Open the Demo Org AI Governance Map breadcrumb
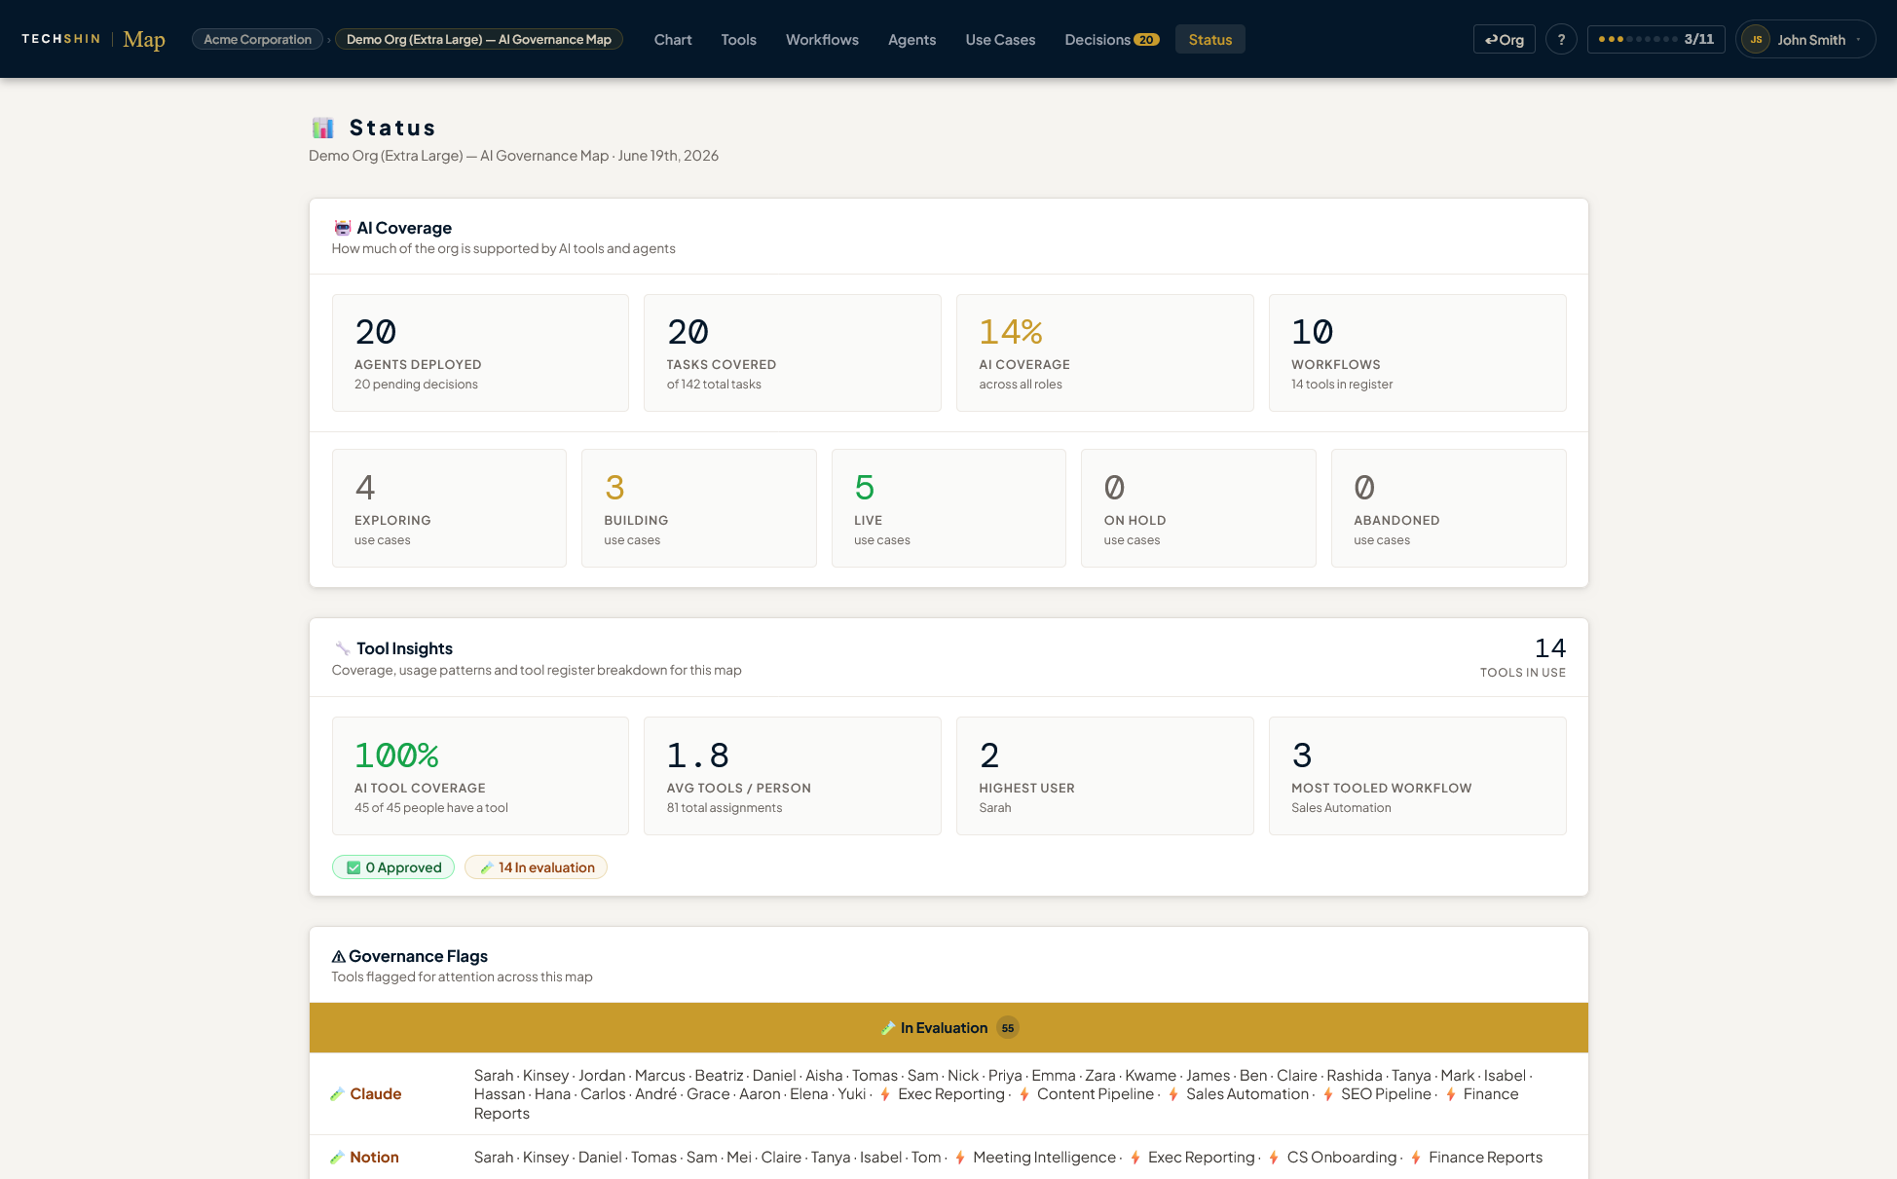Viewport: 1897px width, 1179px height. (x=478, y=39)
